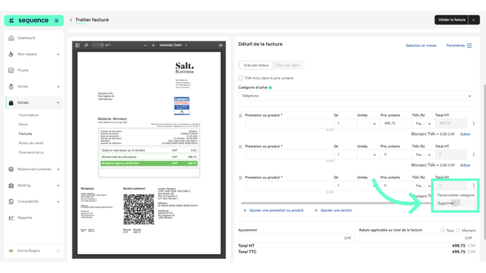Zoom in the PDF with plus icon

coord(153,45)
